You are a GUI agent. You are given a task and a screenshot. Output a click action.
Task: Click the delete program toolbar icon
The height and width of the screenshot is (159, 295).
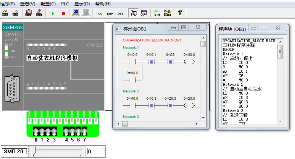click(x=5, y=13)
